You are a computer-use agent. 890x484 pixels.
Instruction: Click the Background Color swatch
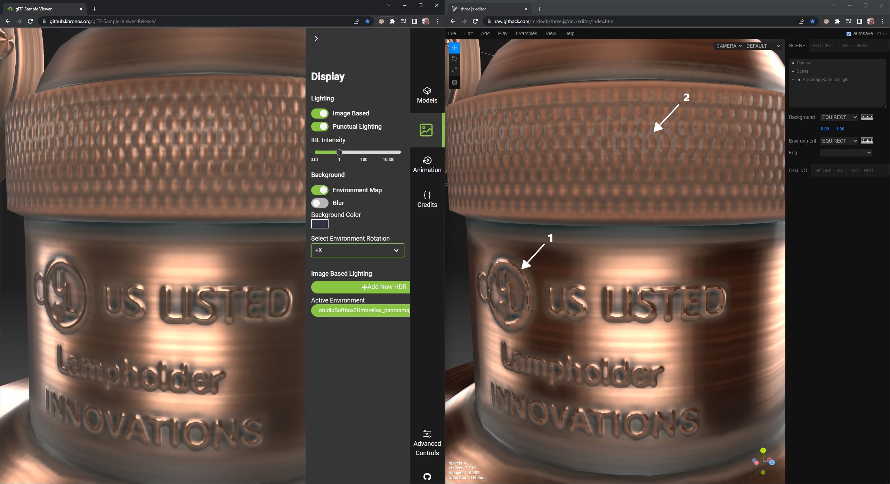tap(319, 224)
